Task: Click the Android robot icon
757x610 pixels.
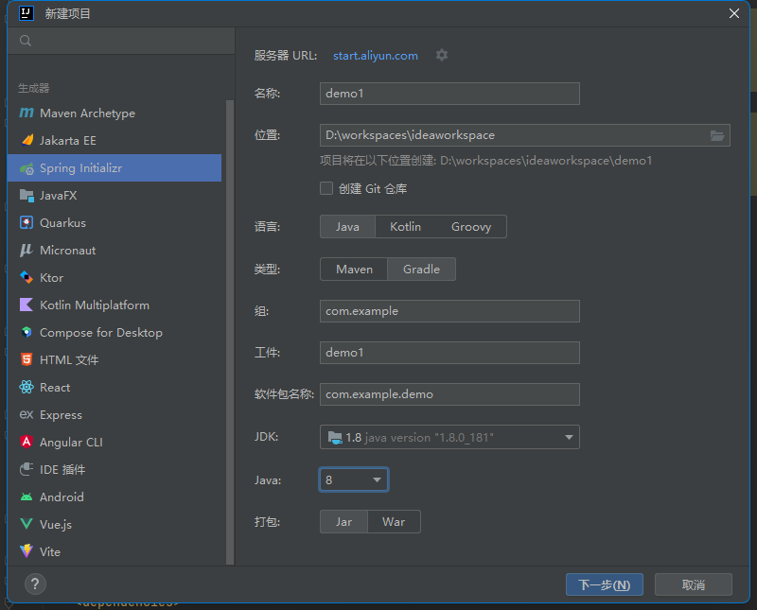Action: [x=26, y=497]
